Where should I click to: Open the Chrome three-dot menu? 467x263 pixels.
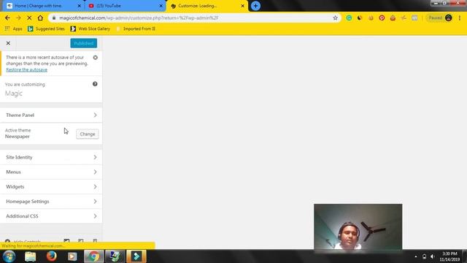460,18
